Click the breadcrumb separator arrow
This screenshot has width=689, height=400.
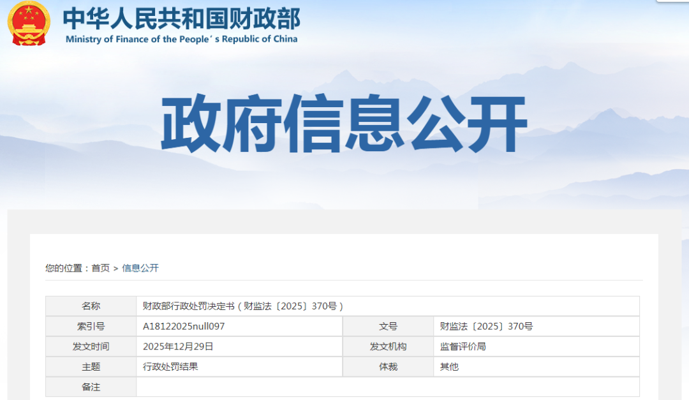pos(115,269)
